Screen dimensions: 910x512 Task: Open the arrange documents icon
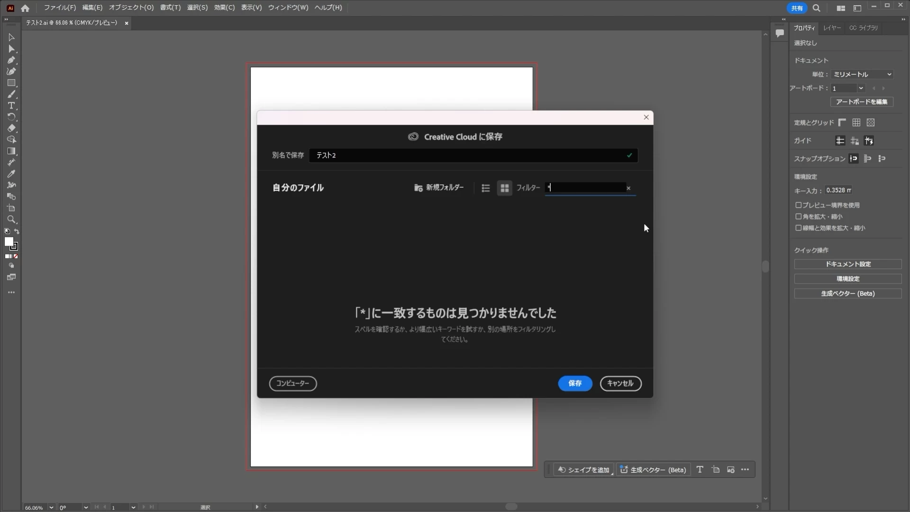pyautogui.click(x=841, y=8)
